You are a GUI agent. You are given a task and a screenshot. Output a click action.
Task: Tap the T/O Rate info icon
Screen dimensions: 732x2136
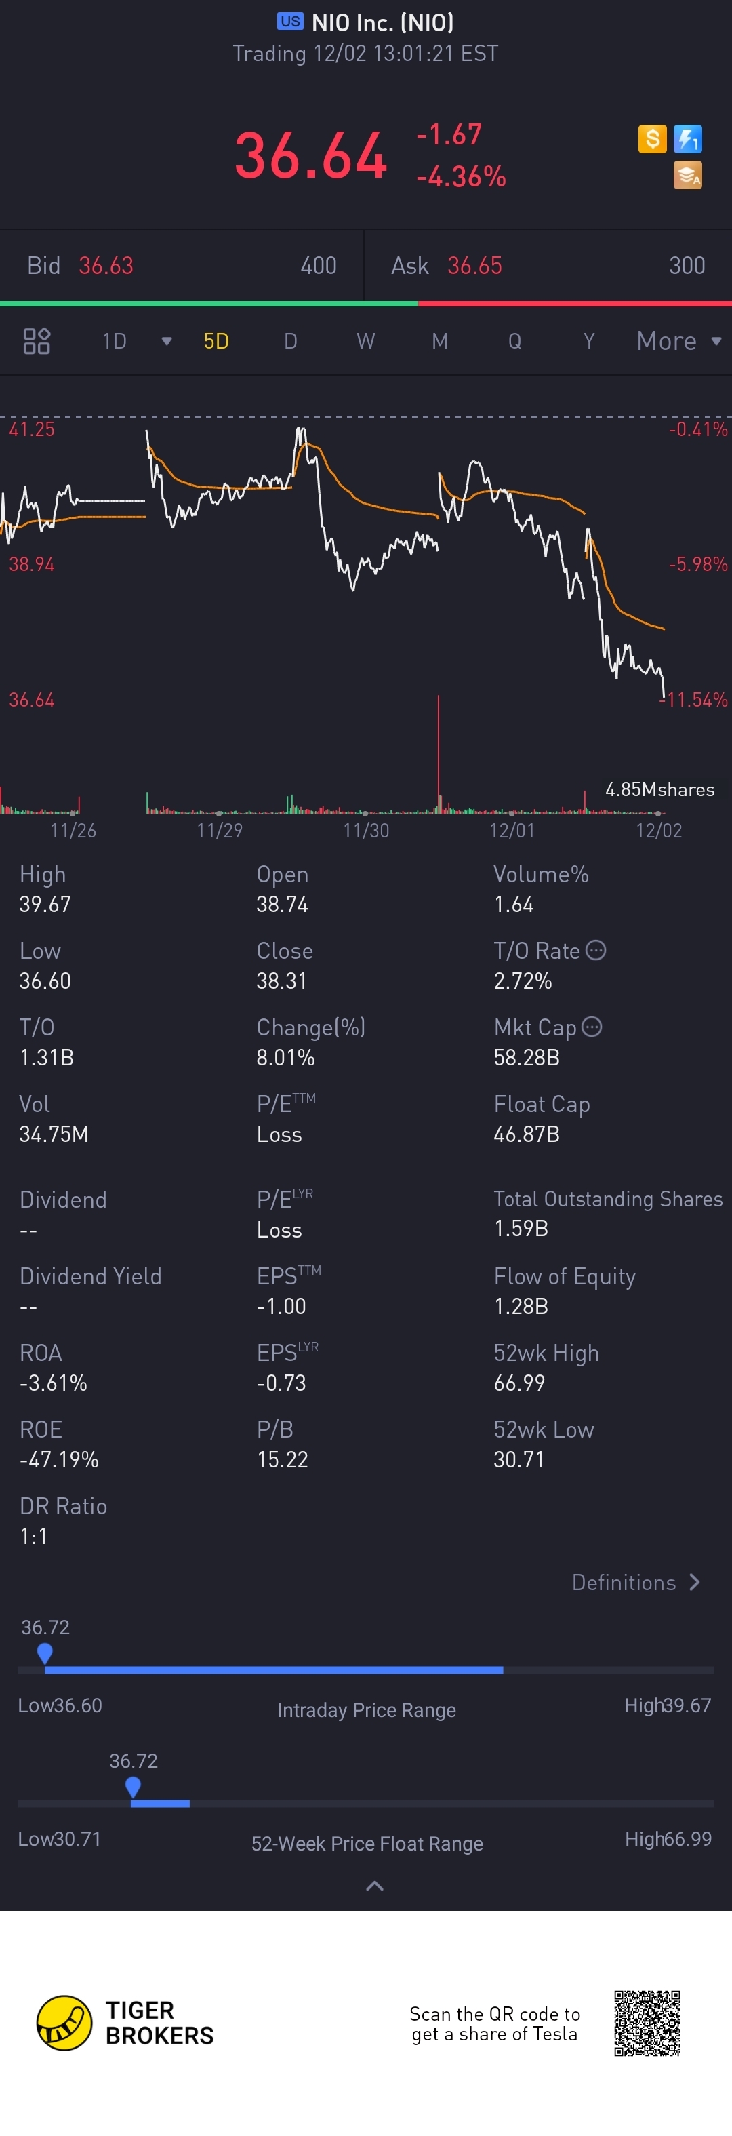pos(595,950)
